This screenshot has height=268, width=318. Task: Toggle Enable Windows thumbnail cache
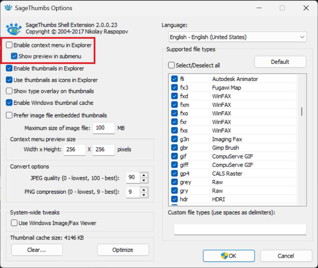coord(9,103)
